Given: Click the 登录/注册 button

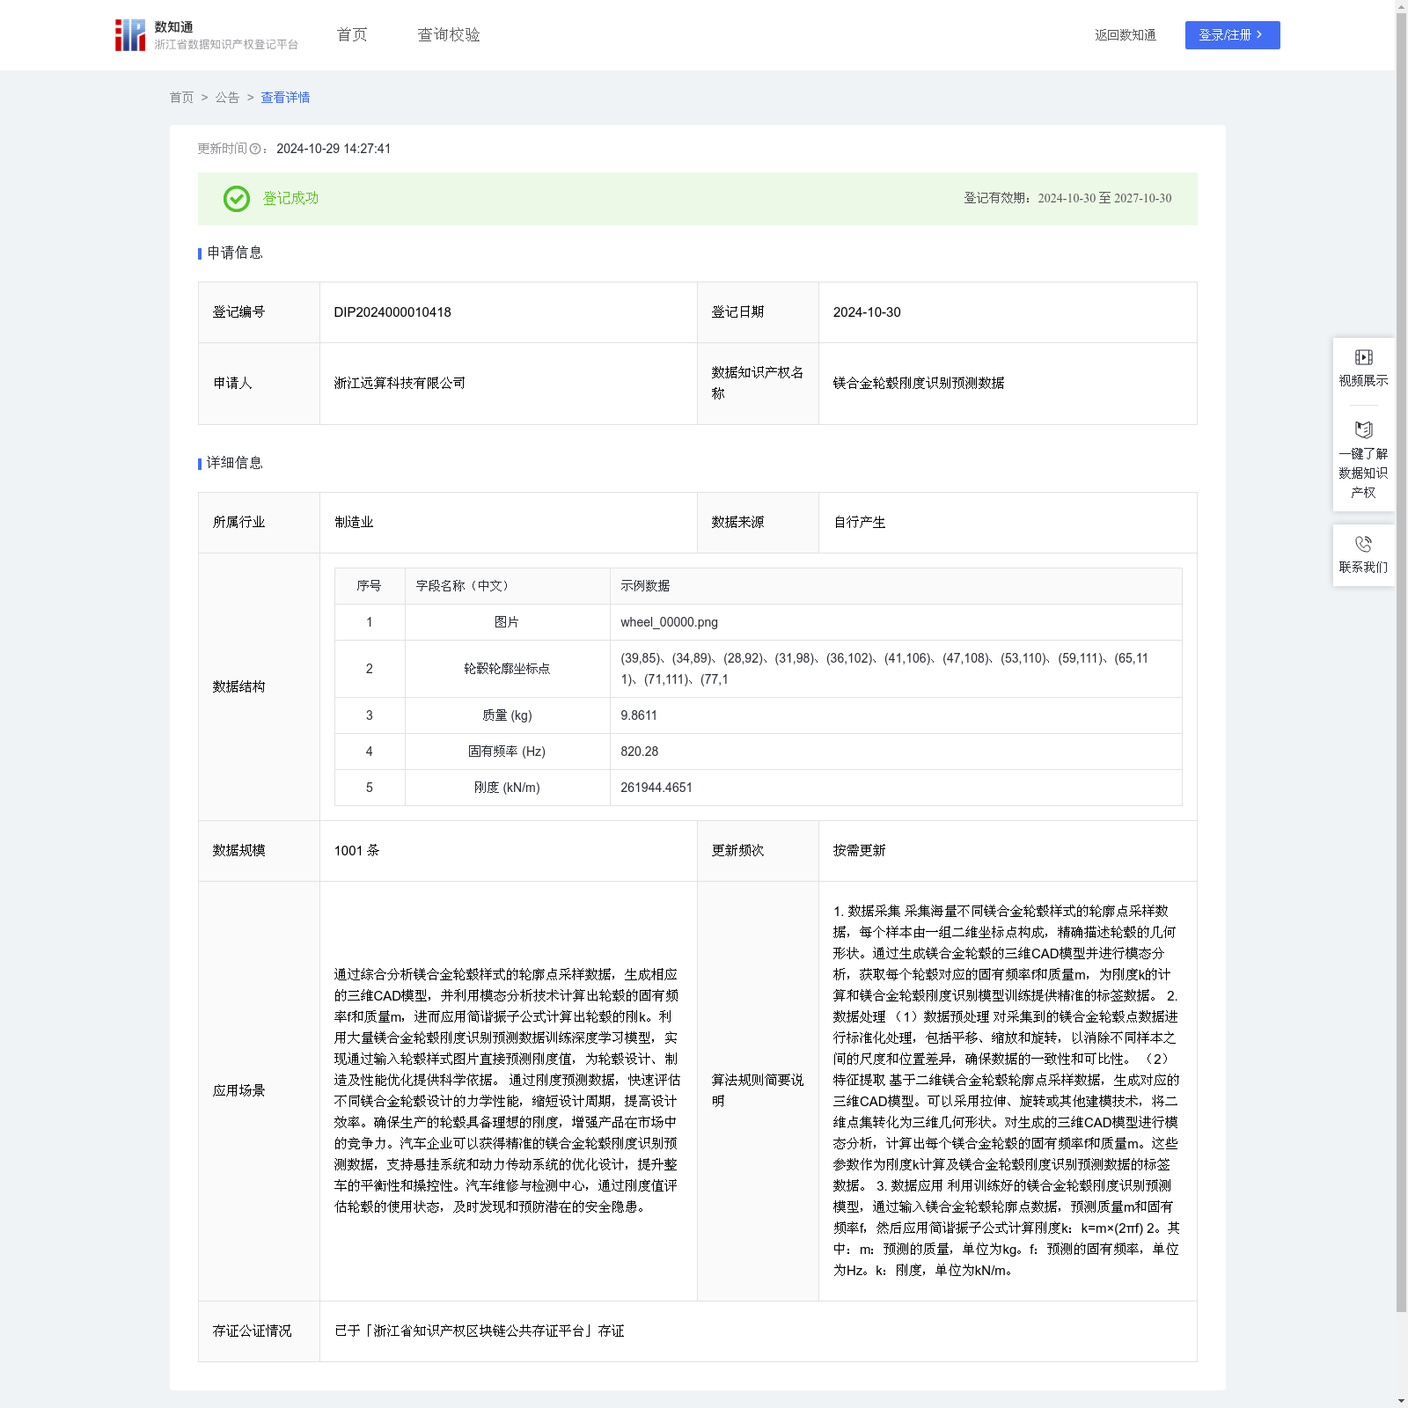Looking at the screenshot, I should (1232, 35).
